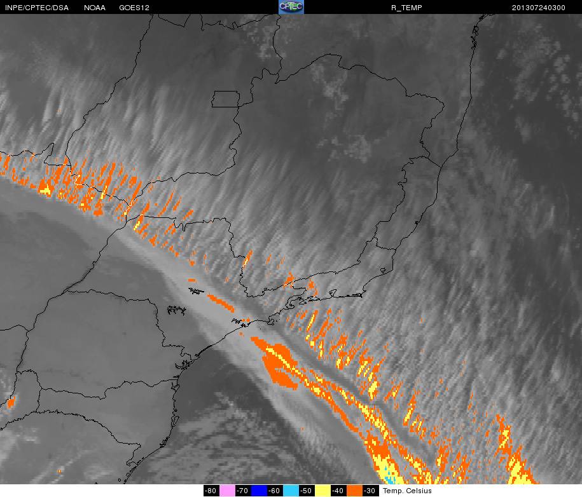Click the orange legend color swatch
582x497 pixels.
pos(354,491)
